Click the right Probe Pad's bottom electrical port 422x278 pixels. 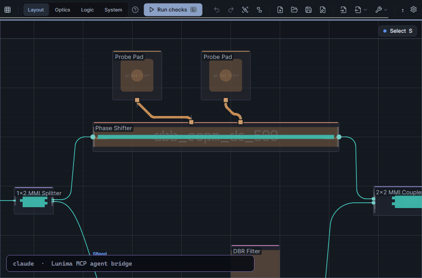pos(226,100)
